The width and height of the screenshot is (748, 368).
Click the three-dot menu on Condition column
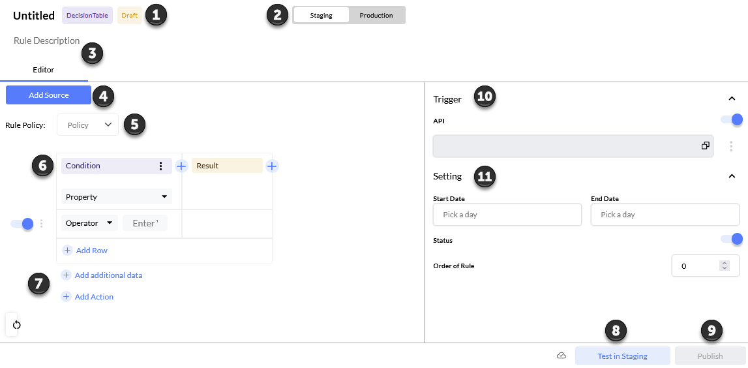pyautogui.click(x=161, y=166)
